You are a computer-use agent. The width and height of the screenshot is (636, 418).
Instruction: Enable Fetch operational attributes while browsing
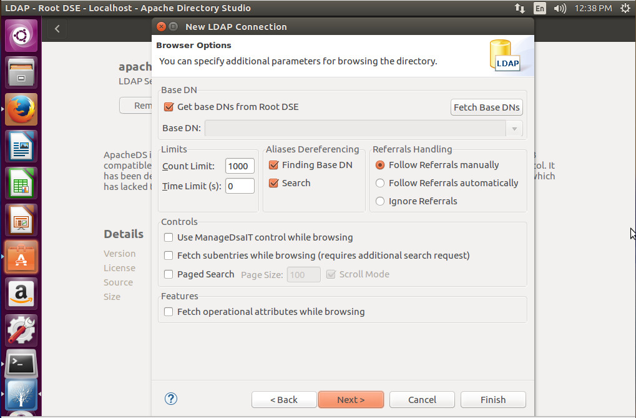tap(169, 312)
